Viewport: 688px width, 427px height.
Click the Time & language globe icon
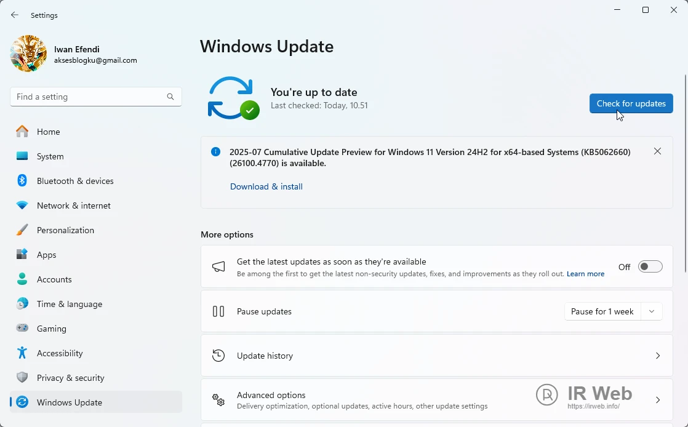(x=22, y=303)
